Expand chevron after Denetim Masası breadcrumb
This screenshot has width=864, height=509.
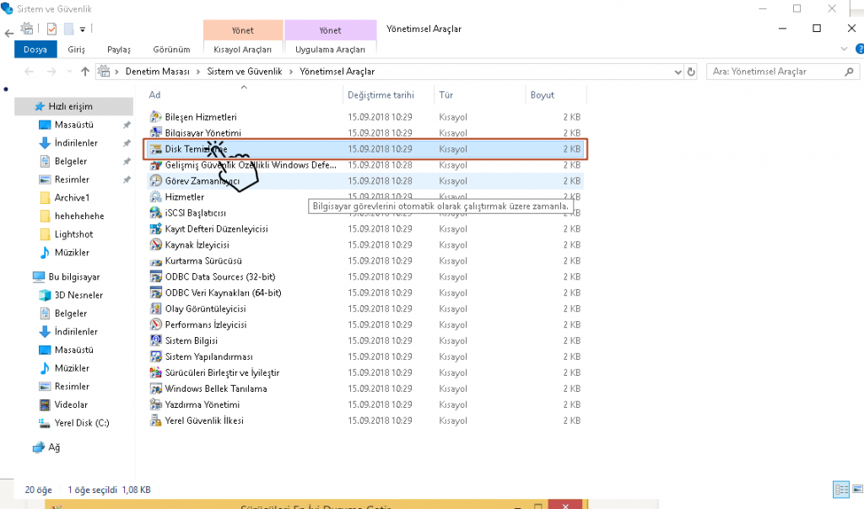click(x=198, y=72)
